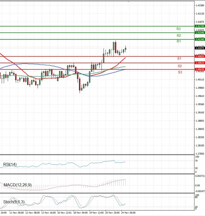Select the S1 support label

[179, 59]
